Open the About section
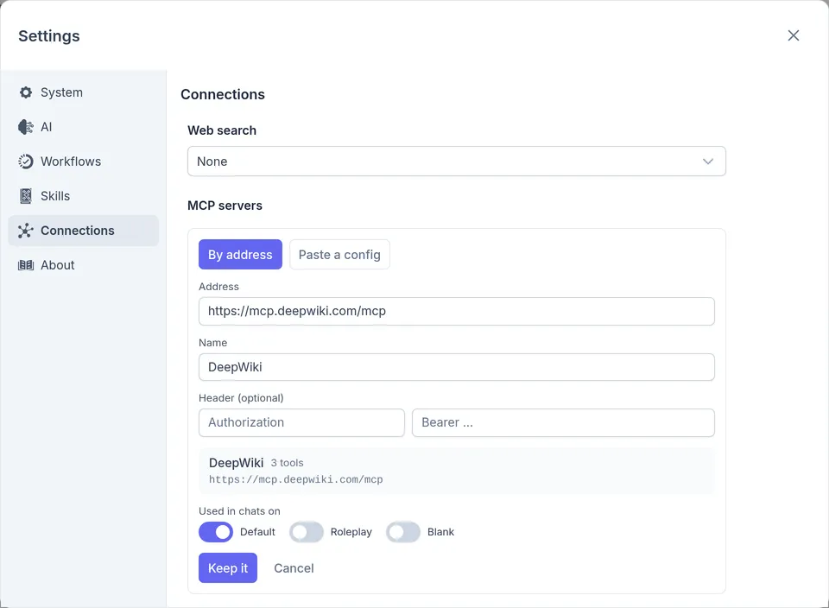This screenshot has width=829, height=608. 84,265
